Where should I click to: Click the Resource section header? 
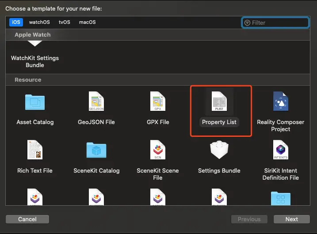pos(28,80)
